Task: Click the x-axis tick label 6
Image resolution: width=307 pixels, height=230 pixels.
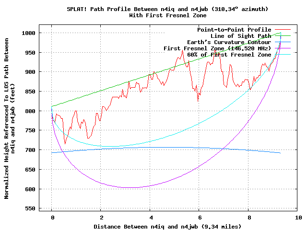Action: (200, 218)
